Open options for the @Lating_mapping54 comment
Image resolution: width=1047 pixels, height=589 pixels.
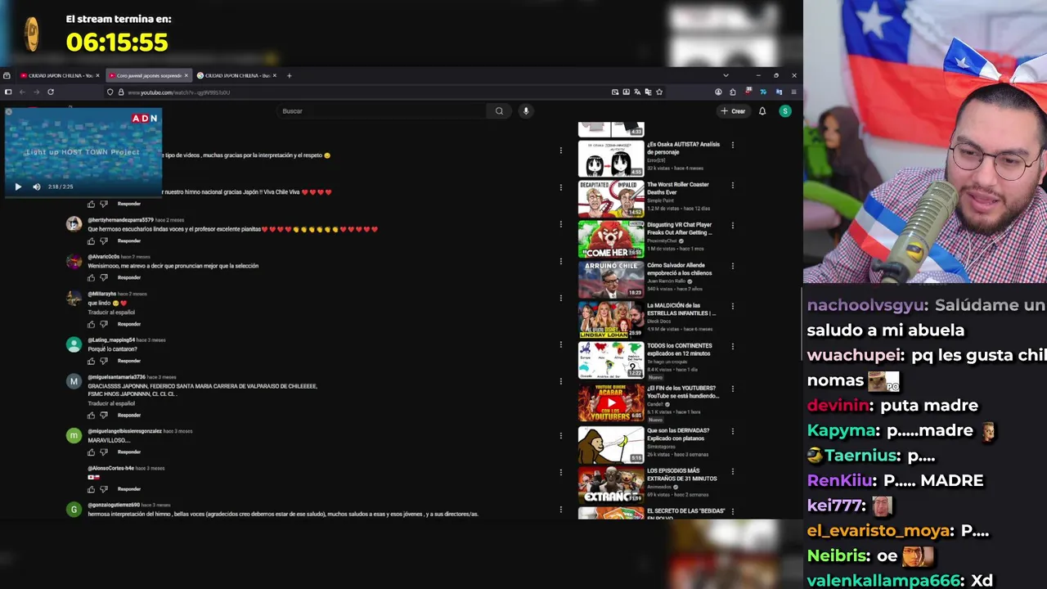point(560,344)
